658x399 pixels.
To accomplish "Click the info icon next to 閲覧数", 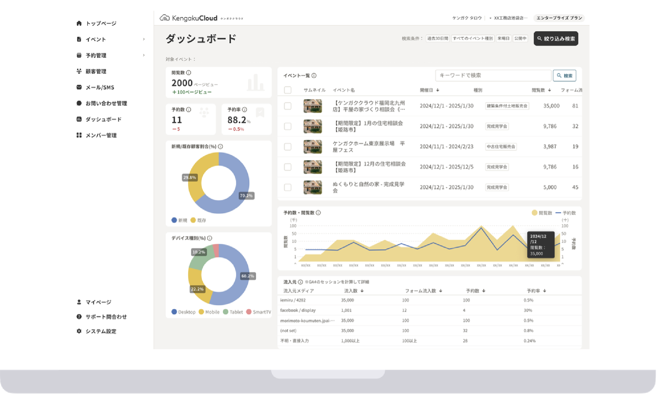I will coord(189,73).
